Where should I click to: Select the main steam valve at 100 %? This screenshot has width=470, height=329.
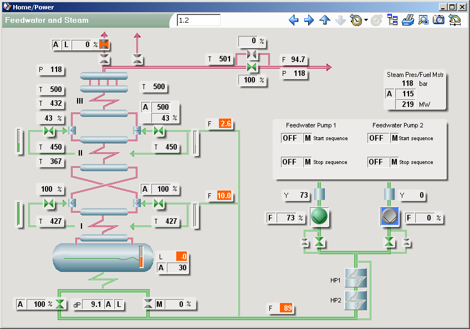click(x=252, y=67)
